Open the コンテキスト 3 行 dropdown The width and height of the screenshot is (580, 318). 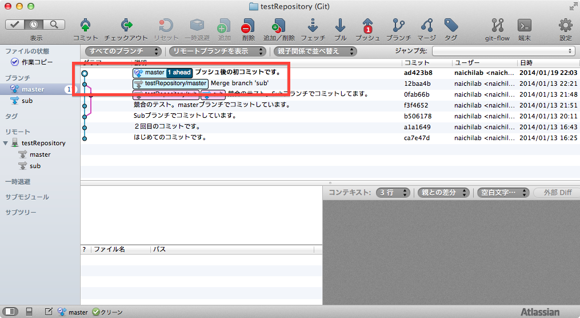393,193
